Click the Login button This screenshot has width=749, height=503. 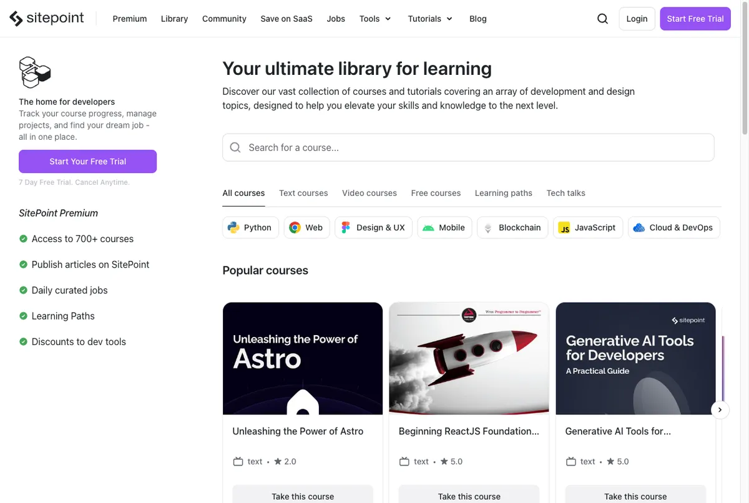point(637,19)
